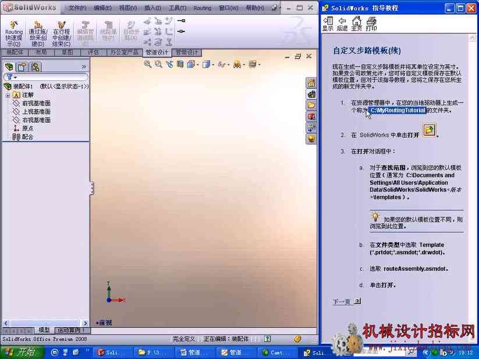Open the Design Library task pane icon
This screenshot has height=359, width=479.
(x=311, y=94)
